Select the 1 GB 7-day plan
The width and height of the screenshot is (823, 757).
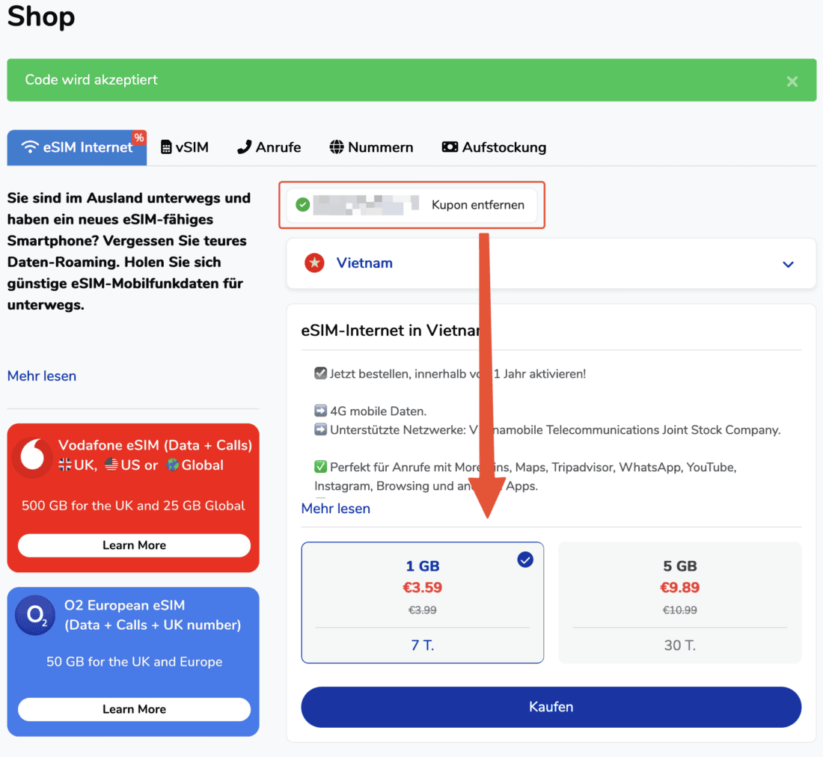click(x=422, y=602)
